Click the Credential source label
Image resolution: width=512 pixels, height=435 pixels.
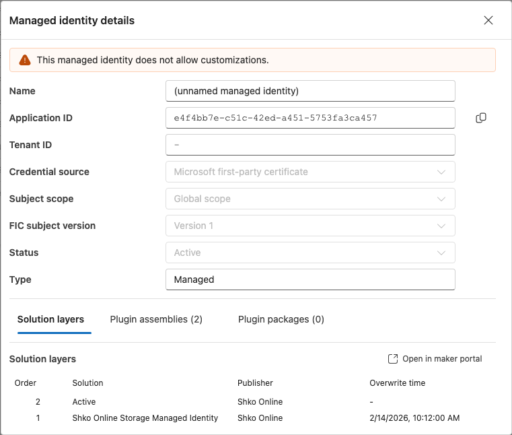coord(49,172)
